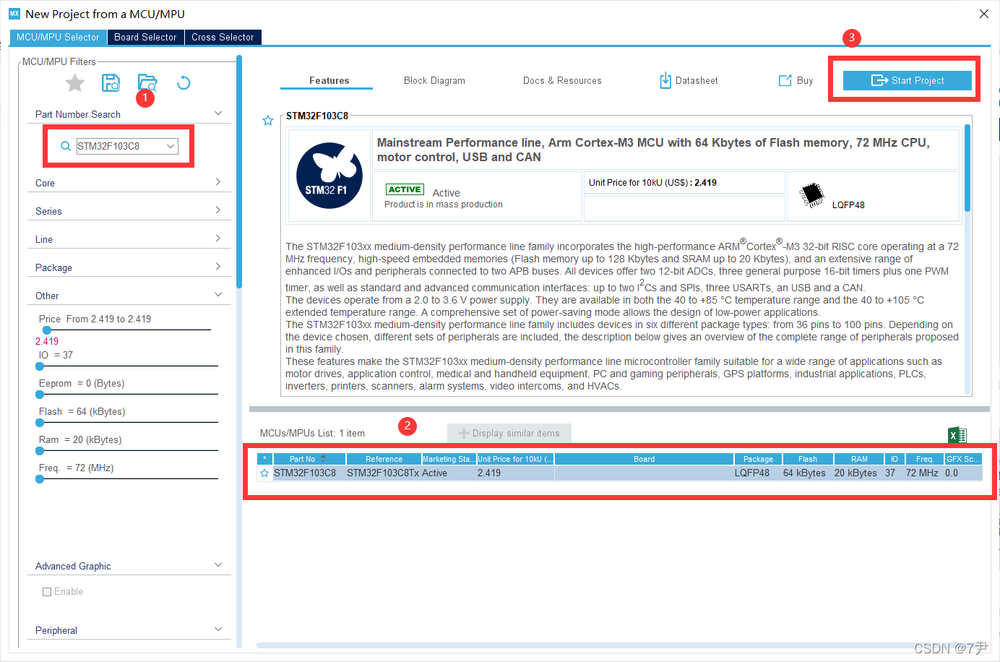Sort list by RAM column
The width and height of the screenshot is (1000, 662).
tap(859, 459)
